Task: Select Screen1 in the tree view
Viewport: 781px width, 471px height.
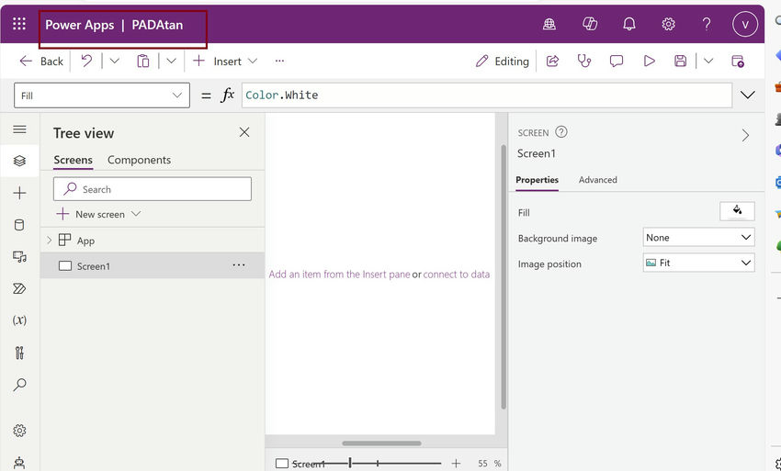Action: 152,265
